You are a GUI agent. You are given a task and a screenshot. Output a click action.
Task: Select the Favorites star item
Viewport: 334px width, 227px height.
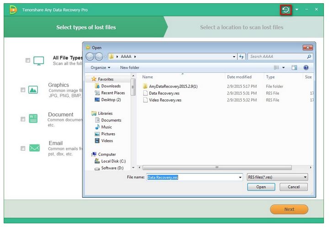click(103, 79)
